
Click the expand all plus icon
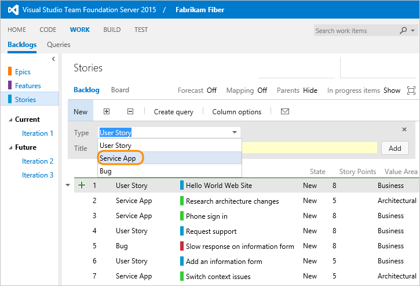click(x=107, y=111)
